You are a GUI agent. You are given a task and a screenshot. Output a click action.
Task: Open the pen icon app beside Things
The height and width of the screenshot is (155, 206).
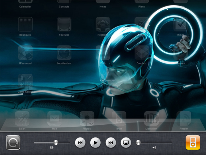(x=141, y=24)
